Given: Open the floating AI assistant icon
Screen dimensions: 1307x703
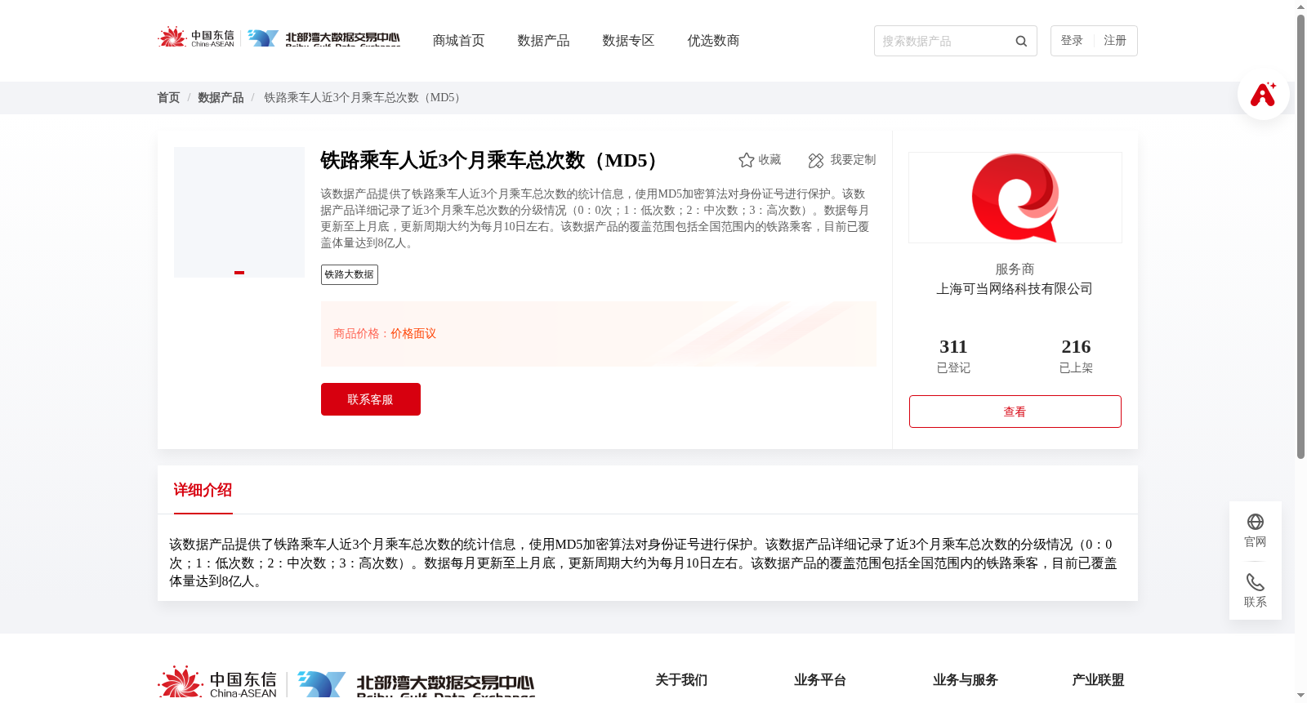Looking at the screenshot, I should [x=1263, y=94].
